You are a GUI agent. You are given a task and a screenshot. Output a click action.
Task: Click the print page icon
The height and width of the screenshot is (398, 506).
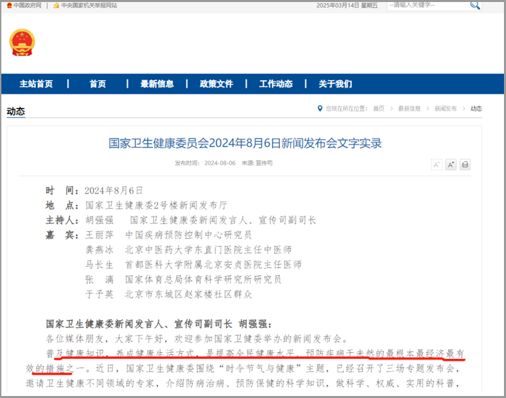click(x=465, y=165)
